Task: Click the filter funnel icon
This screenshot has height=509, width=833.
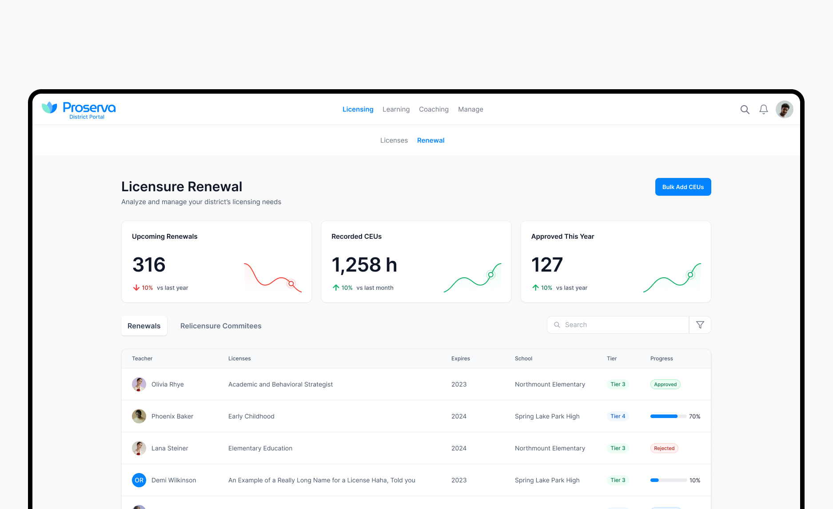Action: pyautogui.click(x=700, y=325)
